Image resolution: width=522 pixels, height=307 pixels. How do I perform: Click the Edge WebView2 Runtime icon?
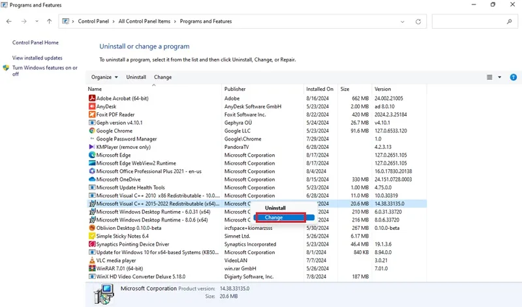pyautogui.click(x=92, y=163)
